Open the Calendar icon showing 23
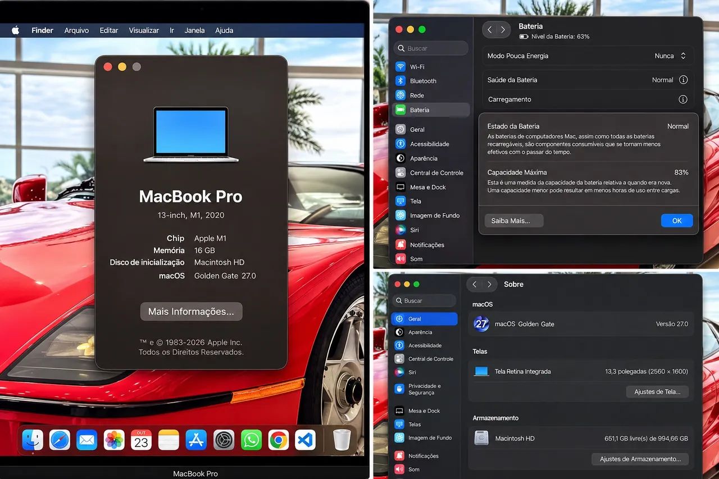Viewport: 719px width, 479px height. (141, 440)
